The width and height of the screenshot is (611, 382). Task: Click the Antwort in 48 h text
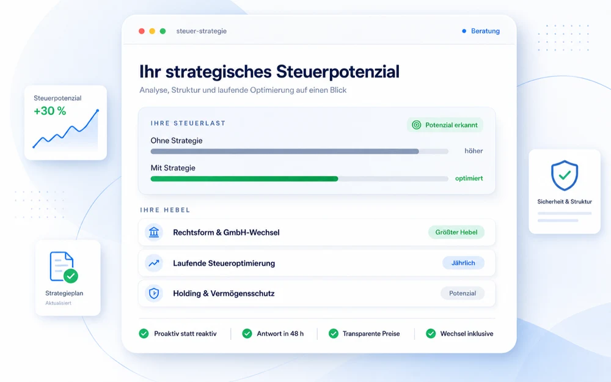(x=280, y=334)
